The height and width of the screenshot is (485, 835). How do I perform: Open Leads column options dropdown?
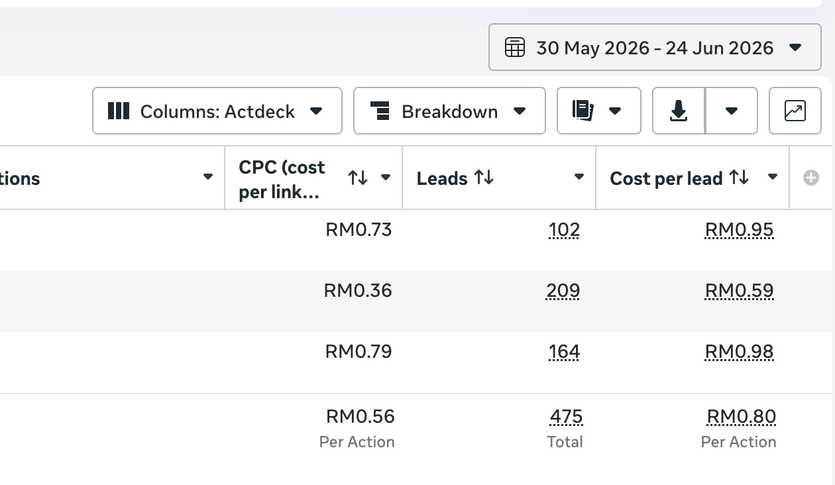pyautogui.click(x=579, y=177)
